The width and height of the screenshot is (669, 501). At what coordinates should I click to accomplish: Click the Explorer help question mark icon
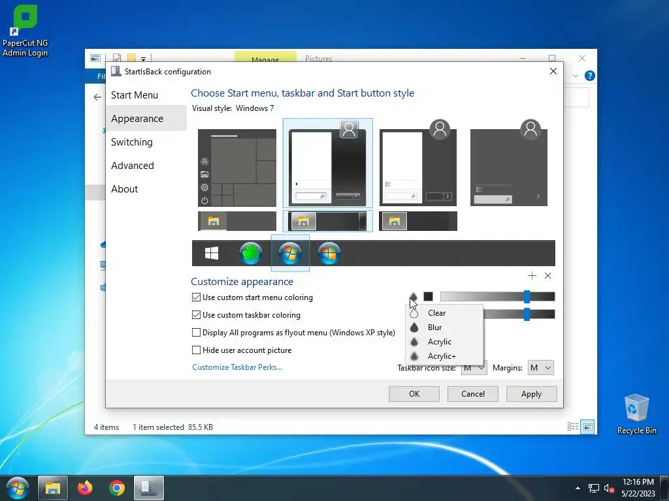[590, 76]
